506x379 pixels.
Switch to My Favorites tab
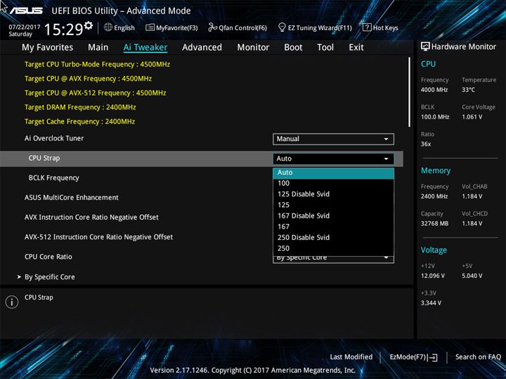coord(48,48)
